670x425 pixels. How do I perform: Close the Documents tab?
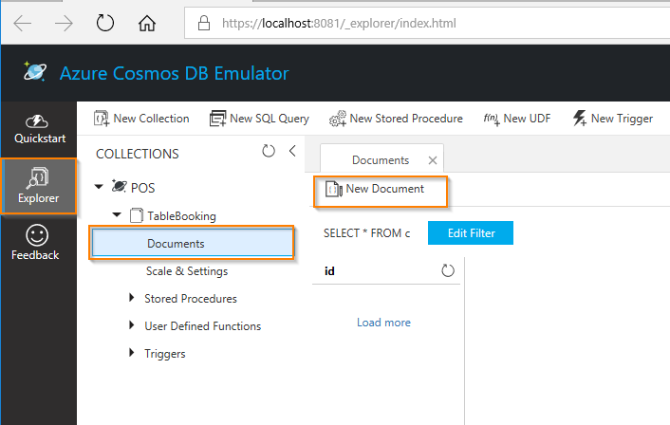(x=433, y=160)
